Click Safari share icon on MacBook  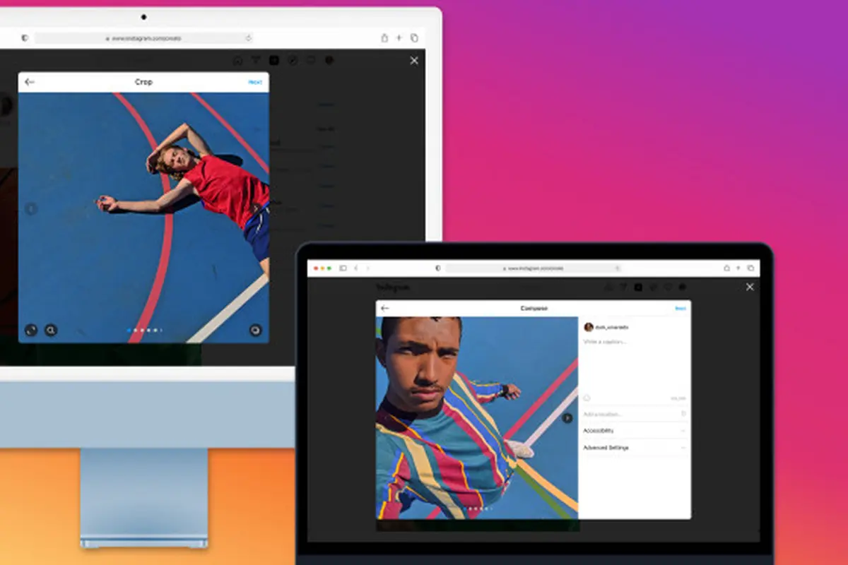(x=726, y=268)
